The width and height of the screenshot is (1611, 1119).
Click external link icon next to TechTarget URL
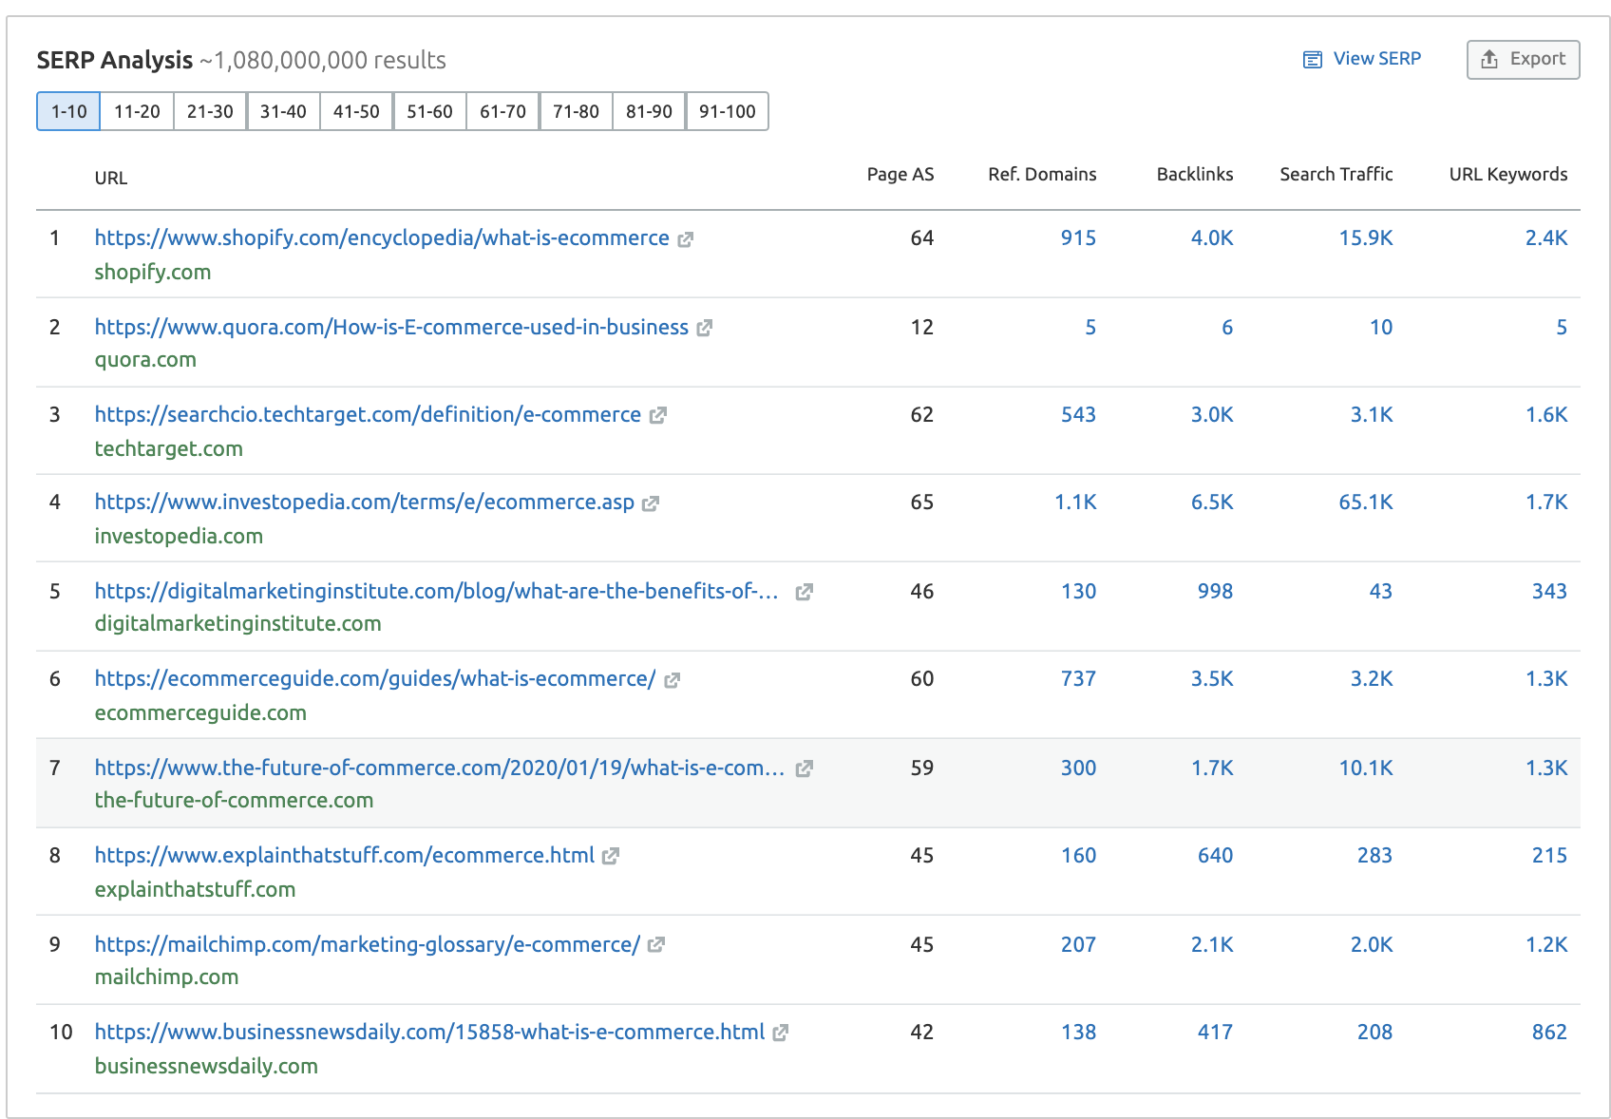pos(657,416)
